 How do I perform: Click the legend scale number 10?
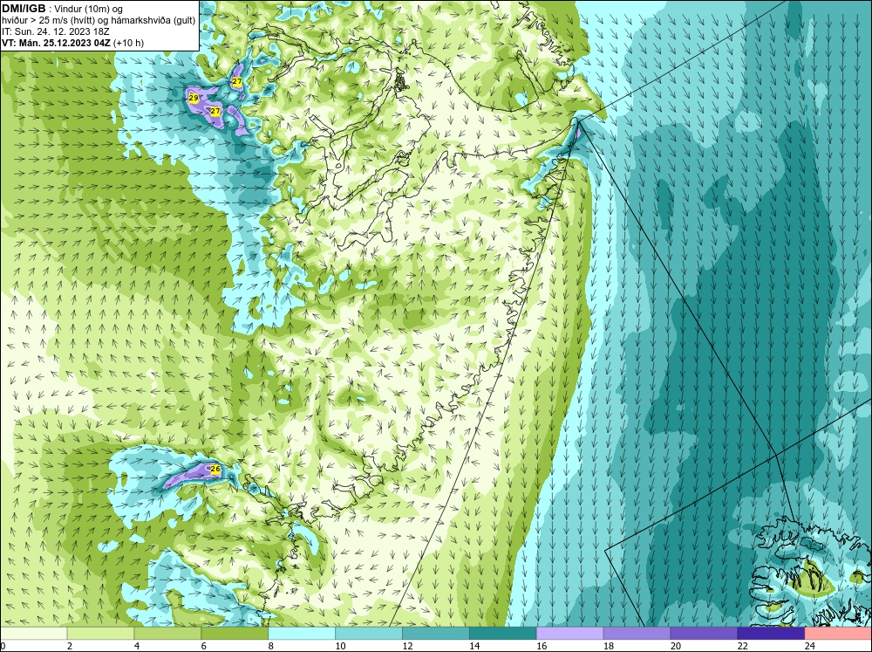tap(340, 646)
